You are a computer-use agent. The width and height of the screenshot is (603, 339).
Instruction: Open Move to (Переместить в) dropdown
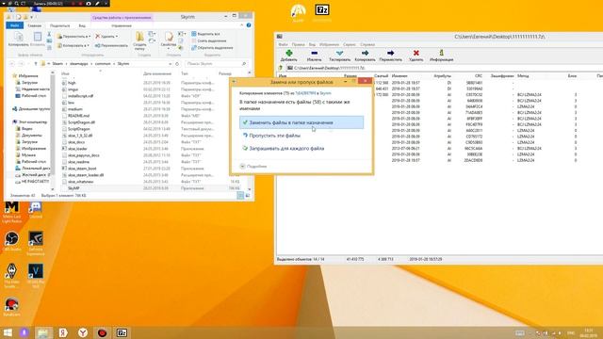[x=73, y=36]
